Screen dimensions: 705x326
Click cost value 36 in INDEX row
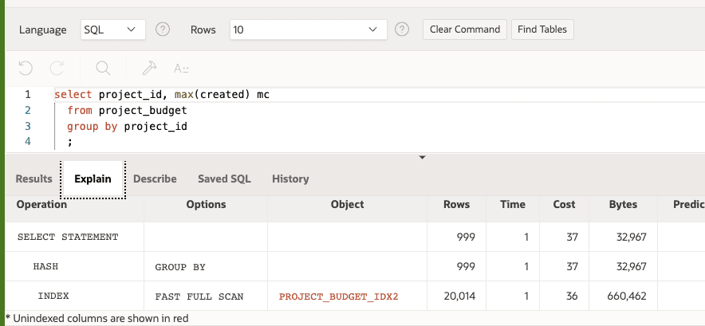point(572,297)
